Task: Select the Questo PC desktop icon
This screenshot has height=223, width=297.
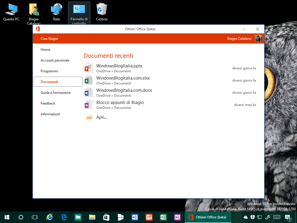Action: (11, 12)
